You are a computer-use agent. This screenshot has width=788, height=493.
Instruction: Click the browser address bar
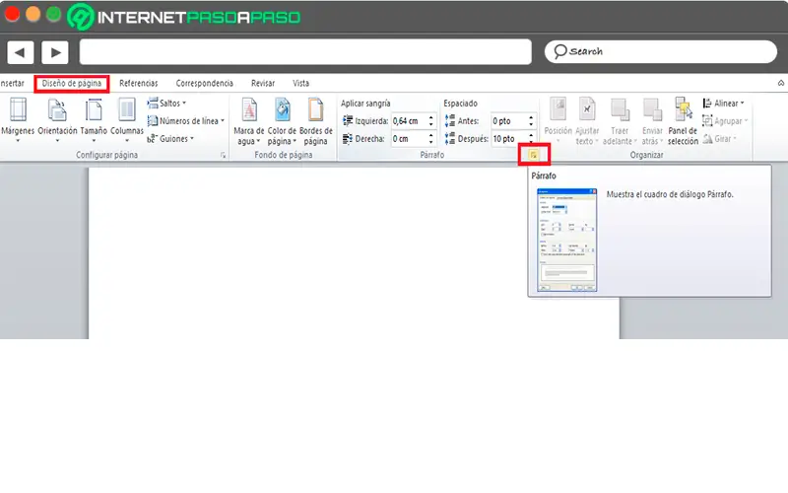305,52
